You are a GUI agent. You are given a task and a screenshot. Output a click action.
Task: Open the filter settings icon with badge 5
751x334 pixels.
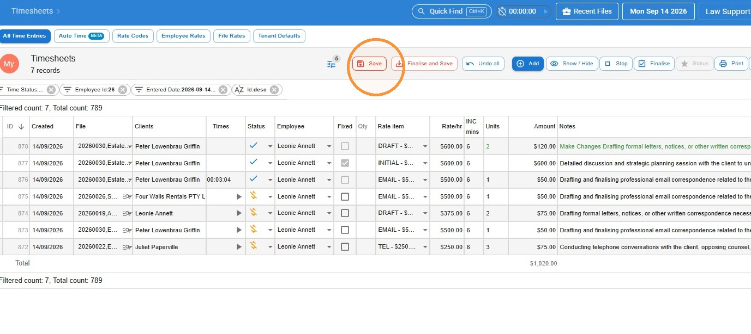pyautogui.click(x=332, y=64)
